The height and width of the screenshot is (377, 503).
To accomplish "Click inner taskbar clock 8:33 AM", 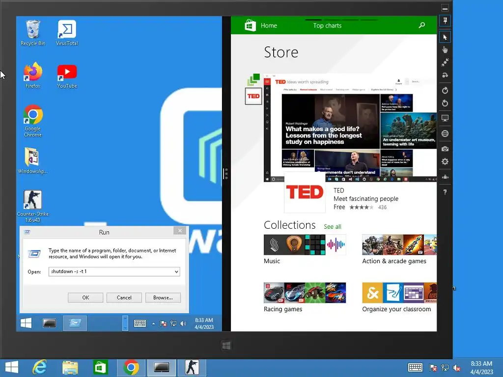I will 204,323.
